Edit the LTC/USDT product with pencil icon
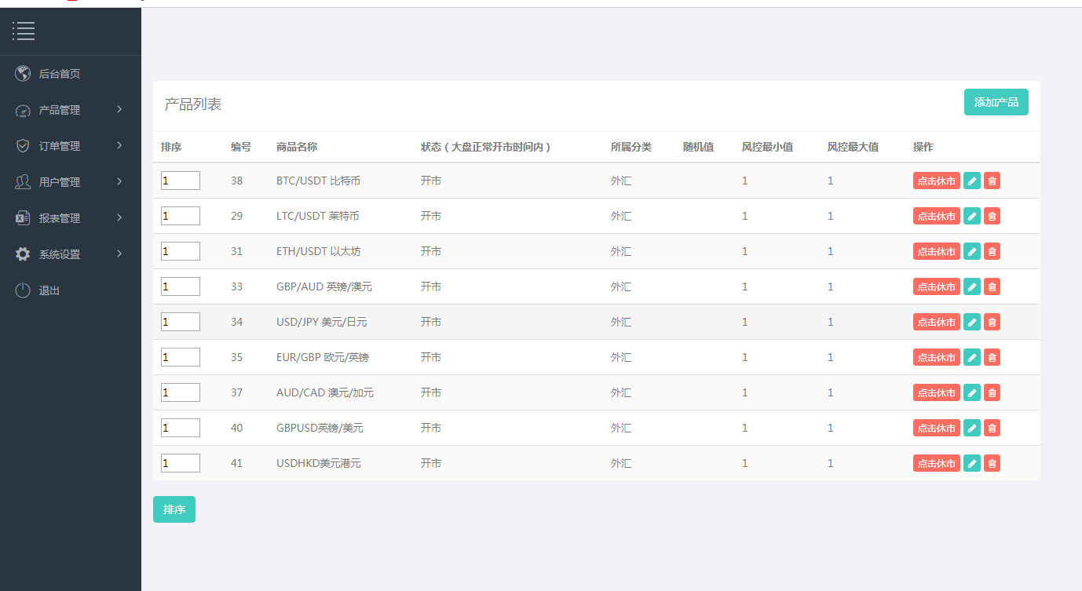 click(x=972, y=216)
